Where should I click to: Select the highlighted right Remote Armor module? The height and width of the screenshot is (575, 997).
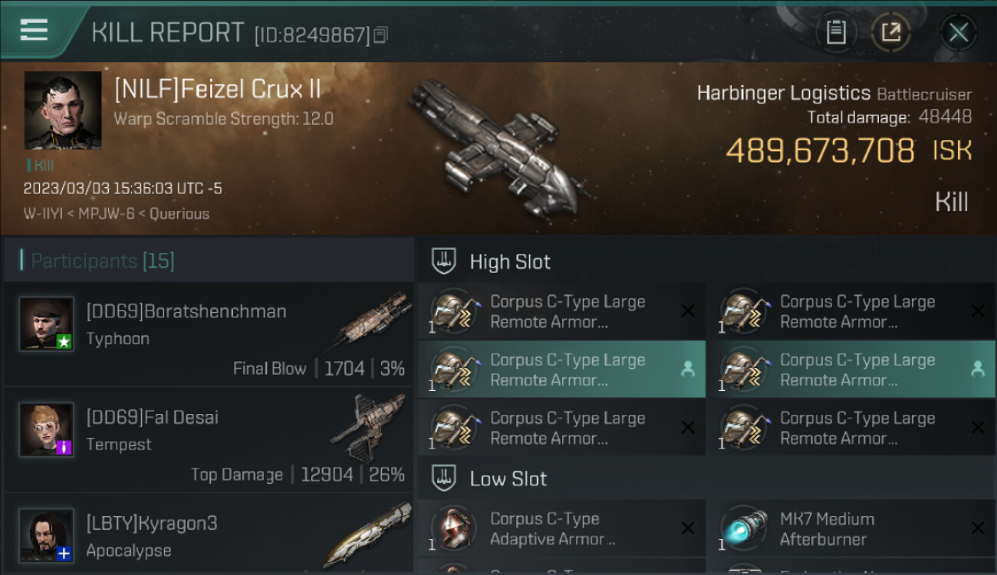(851, 370)
